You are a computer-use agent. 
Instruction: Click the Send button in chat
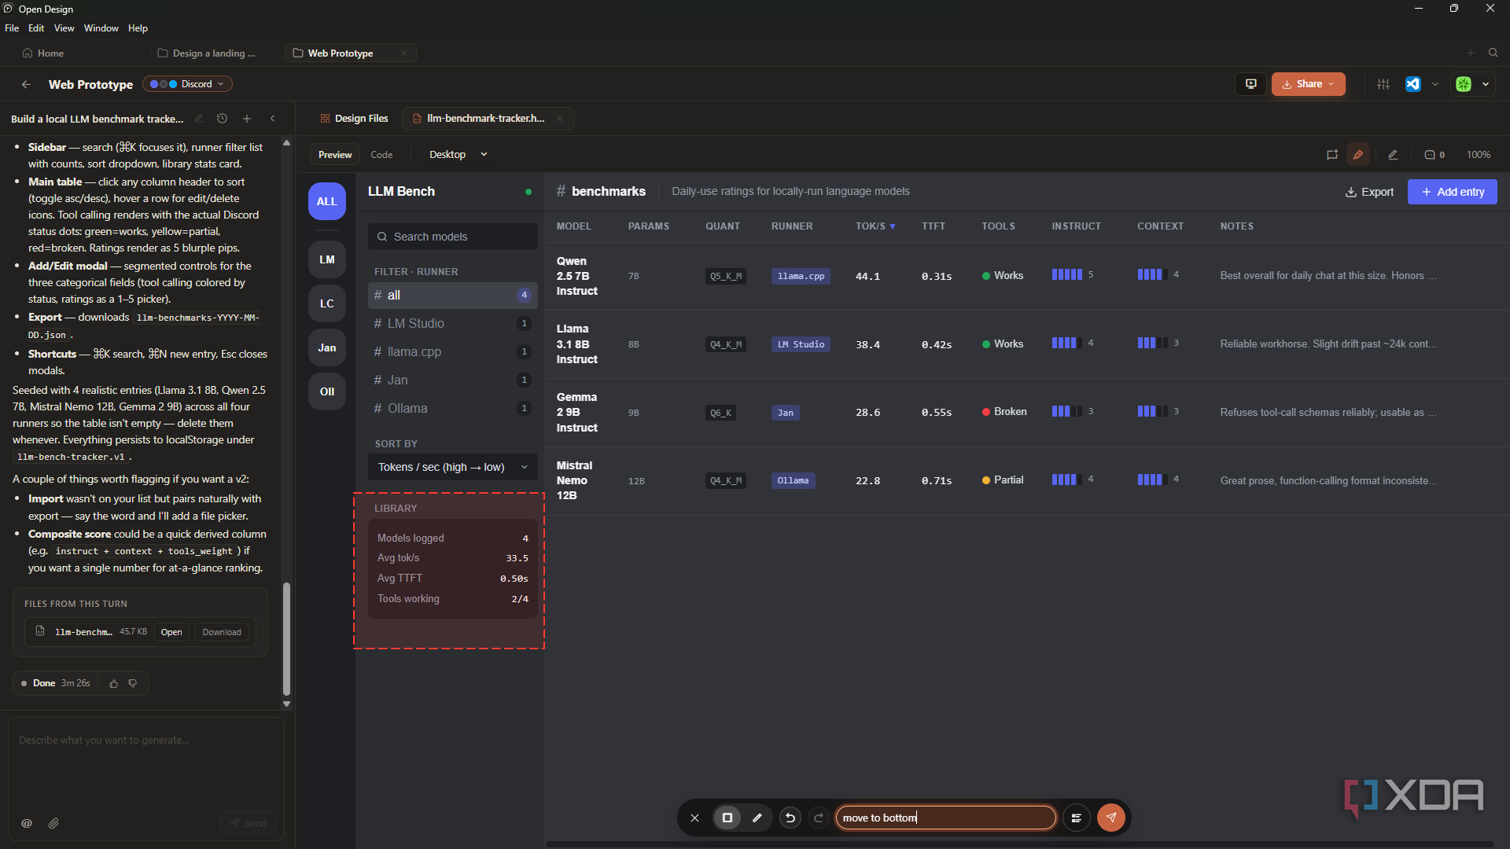[248, 823]
